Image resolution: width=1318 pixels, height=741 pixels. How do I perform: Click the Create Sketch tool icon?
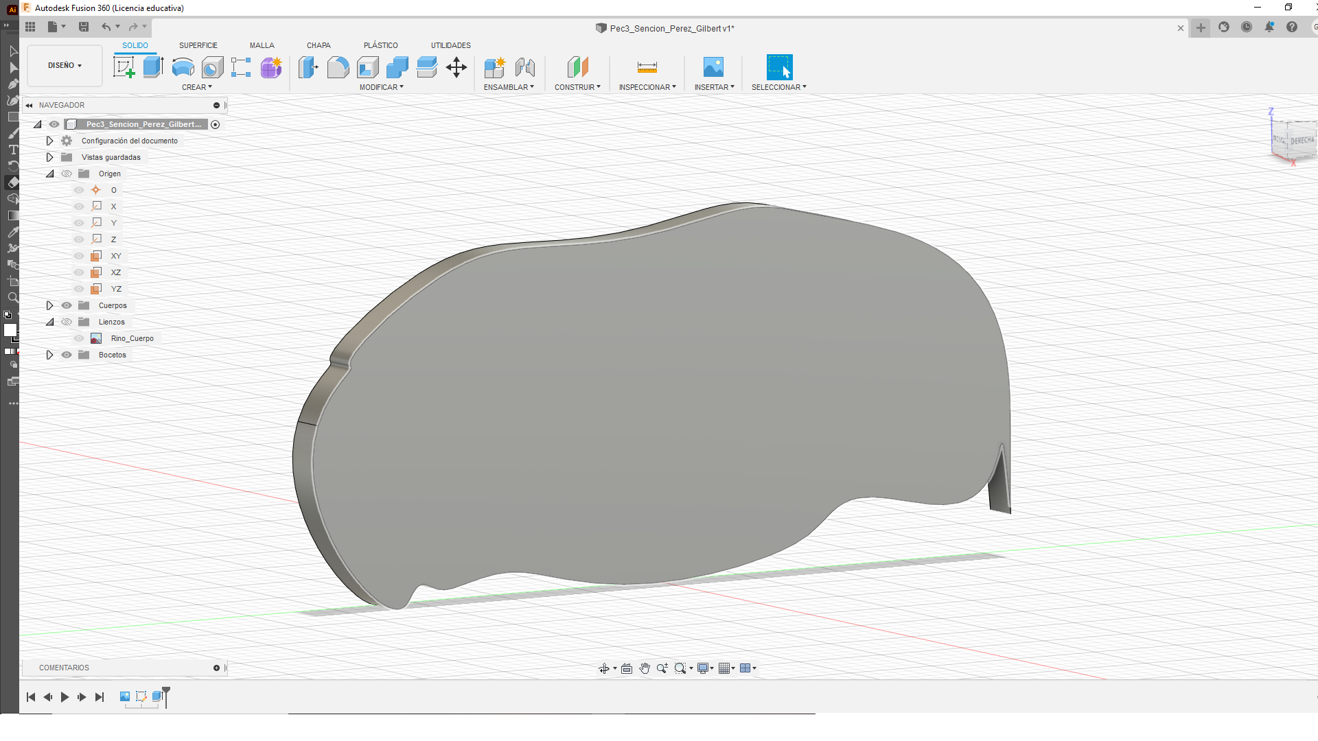(124, 67)
